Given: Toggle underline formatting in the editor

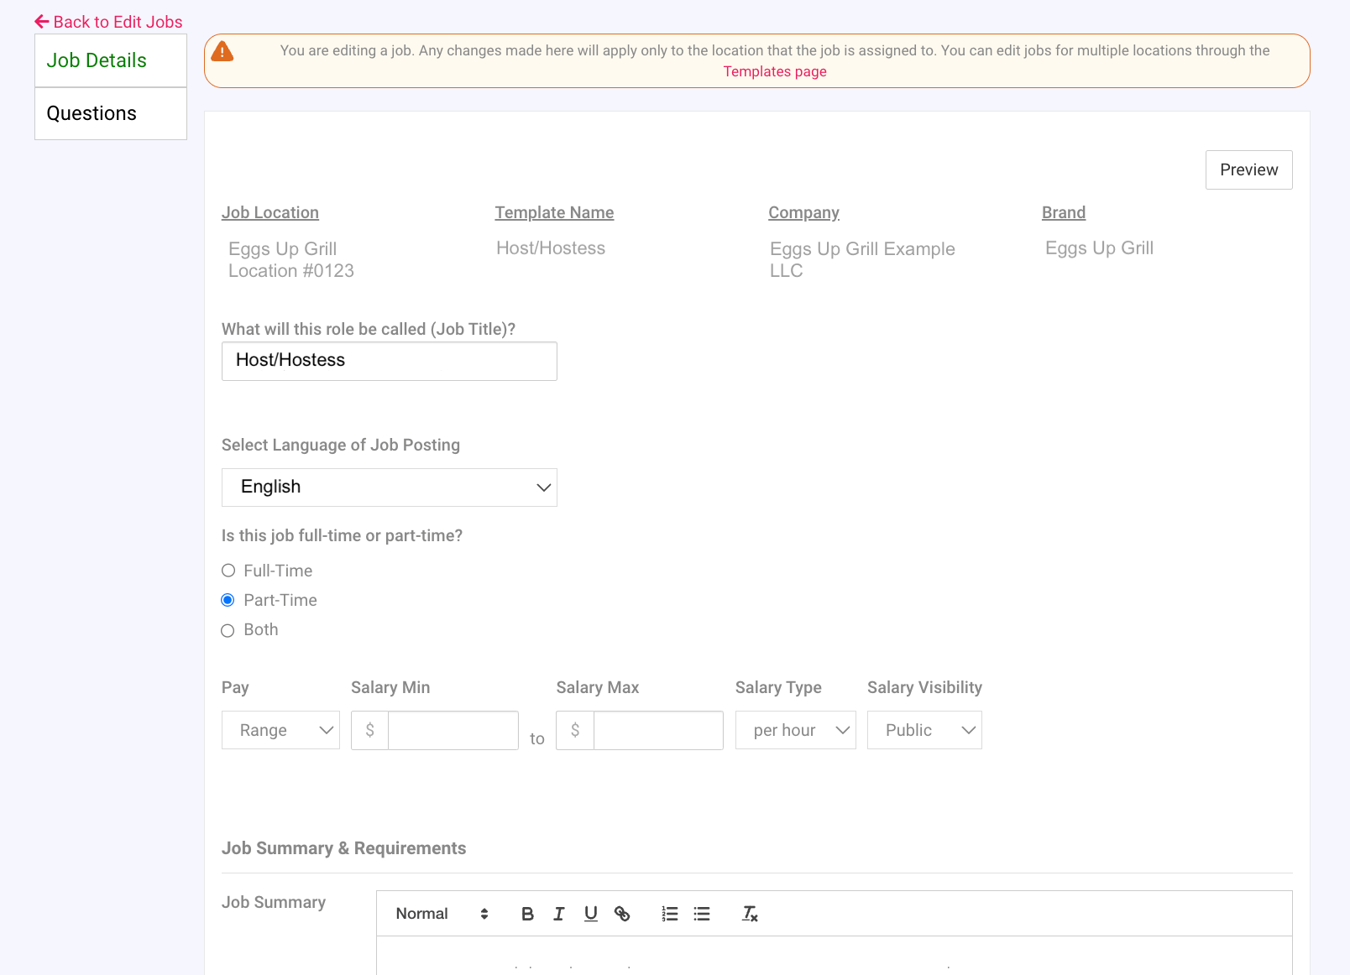Looking at the screenshot, I should coord(591,914).
